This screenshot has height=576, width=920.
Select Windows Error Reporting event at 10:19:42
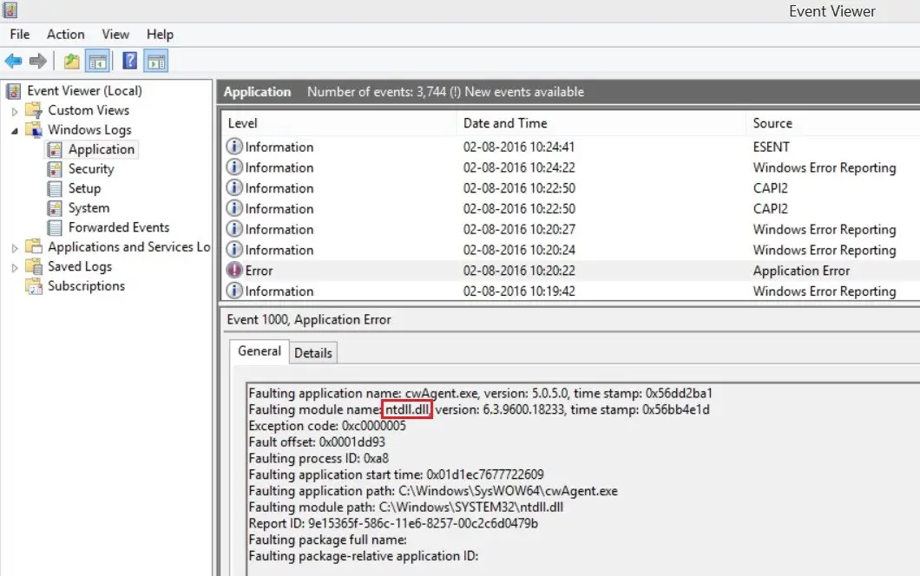pyautogui.click(x=571, y=291)
